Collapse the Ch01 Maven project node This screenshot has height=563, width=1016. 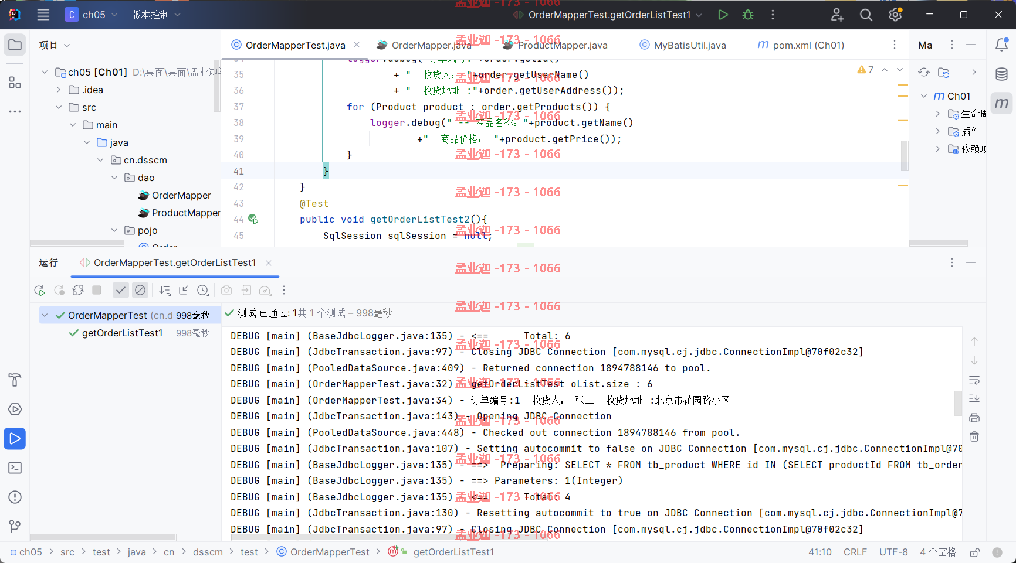pyautogui.click(x=924, y=96)
